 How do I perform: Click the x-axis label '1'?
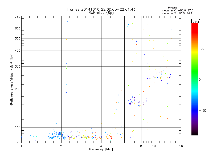[21, 146]
